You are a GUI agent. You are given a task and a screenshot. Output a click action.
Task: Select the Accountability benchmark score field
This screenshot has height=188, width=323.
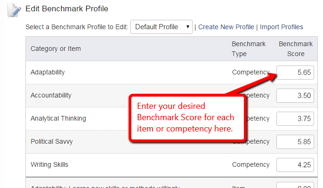[x=295, y=96]
